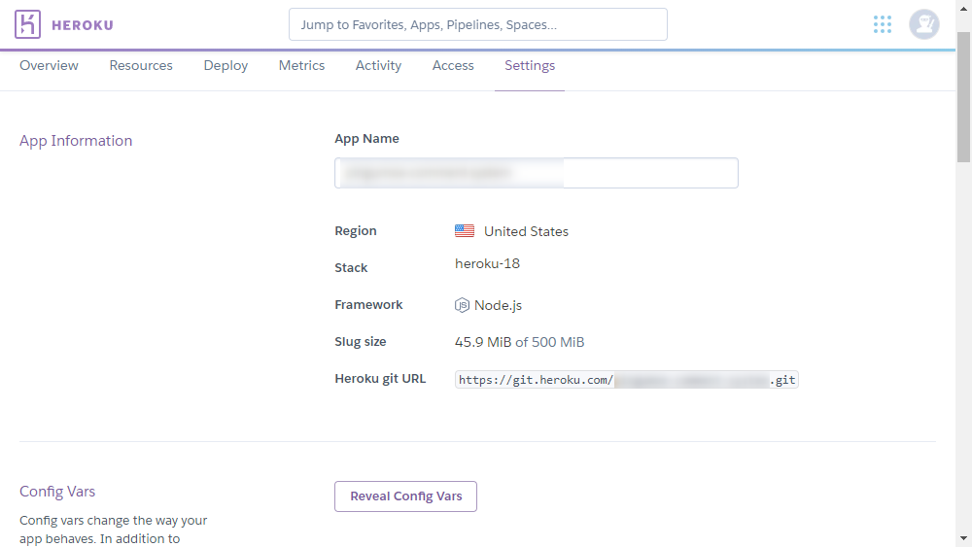This screenshot has height=547, width=972.
Task: Click the heroku-18 stack value
Action: [487, 263]
